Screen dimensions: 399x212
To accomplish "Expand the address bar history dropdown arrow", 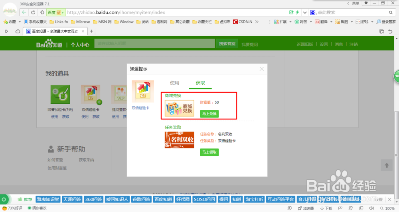I will [x=305, y=12].
